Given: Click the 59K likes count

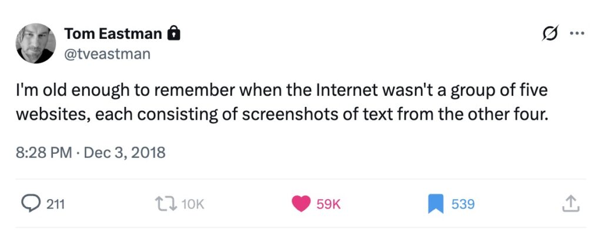Looking at the screenshot, I should coord(329,204).
